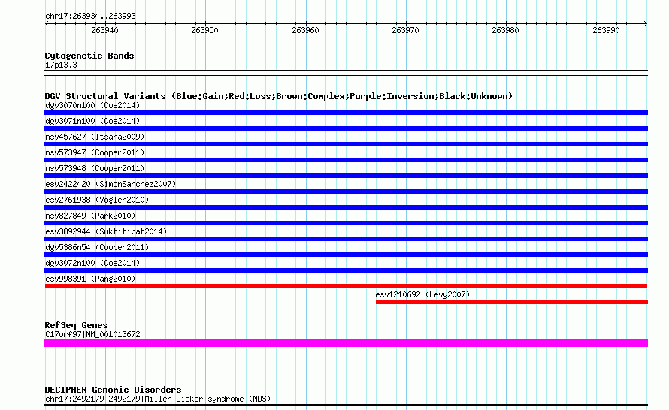Click the Cytogenetic Bands track title
This screenshot has height=410, width=669.
tap(89, 56)
